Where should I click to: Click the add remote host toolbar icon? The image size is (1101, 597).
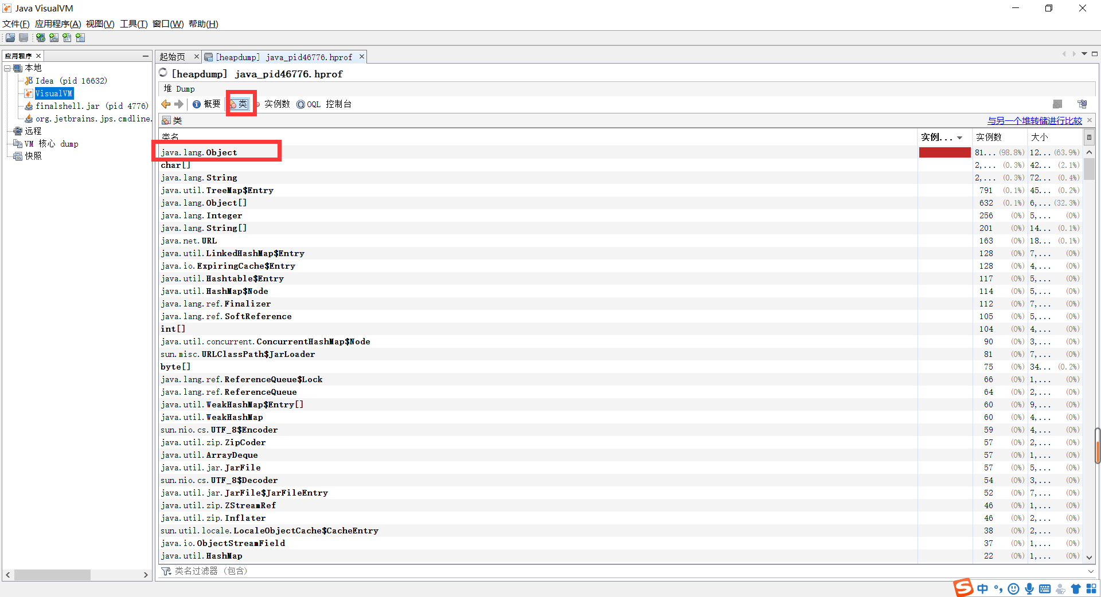(x=40, y=37)
